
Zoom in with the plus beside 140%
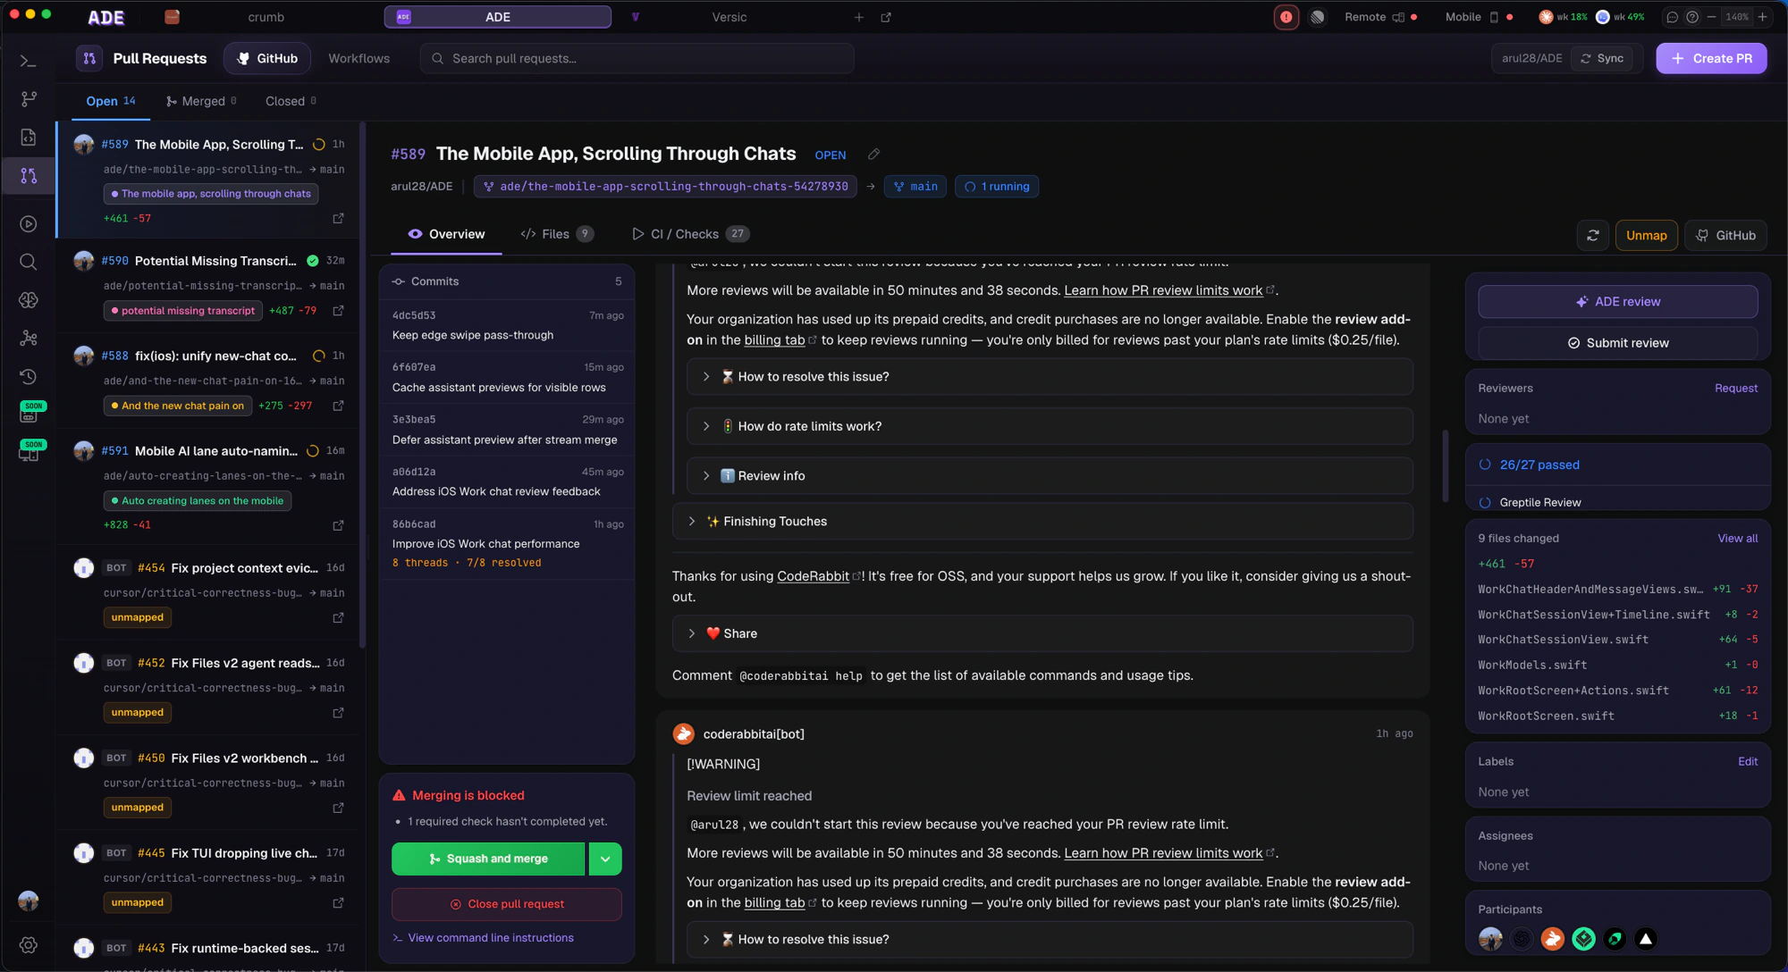[x=1762, y=17]
